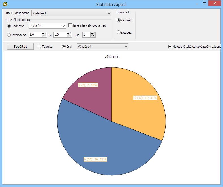The width and height of the screenshot is (223, 187).
Task: Switch to Tabulka view
Action: (39, 47)
